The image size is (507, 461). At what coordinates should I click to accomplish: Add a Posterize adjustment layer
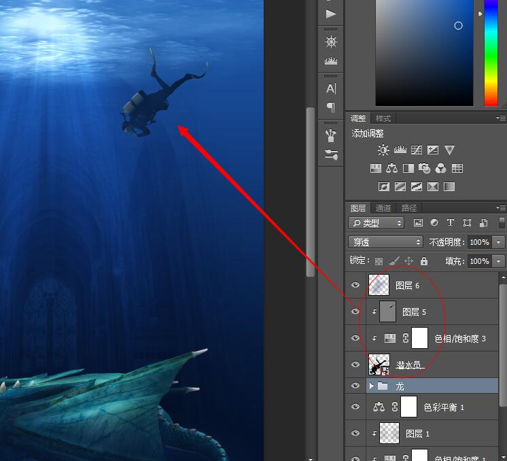(400, 187)
